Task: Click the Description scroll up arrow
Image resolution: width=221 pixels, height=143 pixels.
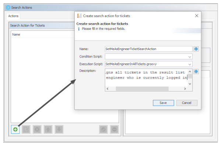Action: click(x=190, y=71)
